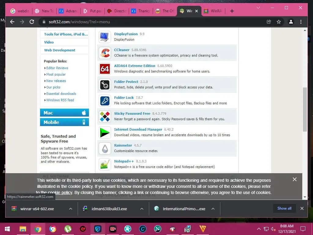
Task: Open the Mobile section button
Action: click(x=64, y=122)
